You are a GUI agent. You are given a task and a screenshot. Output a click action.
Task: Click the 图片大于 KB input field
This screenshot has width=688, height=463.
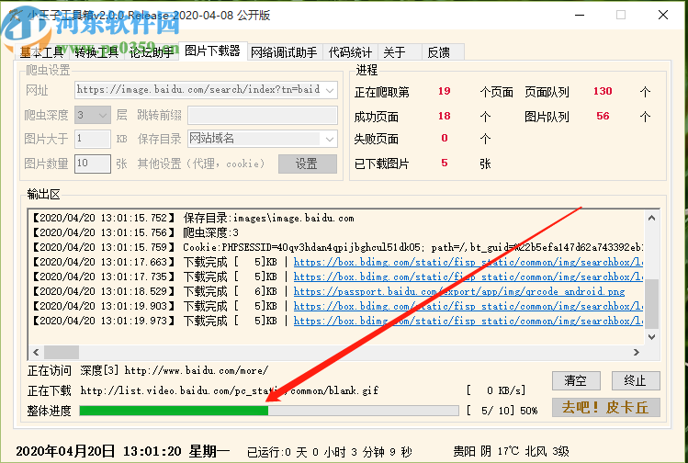coord(93,139)
